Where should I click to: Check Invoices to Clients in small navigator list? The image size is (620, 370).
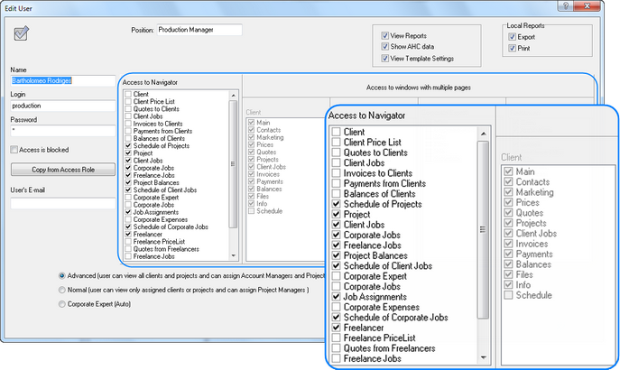[128, 124]
